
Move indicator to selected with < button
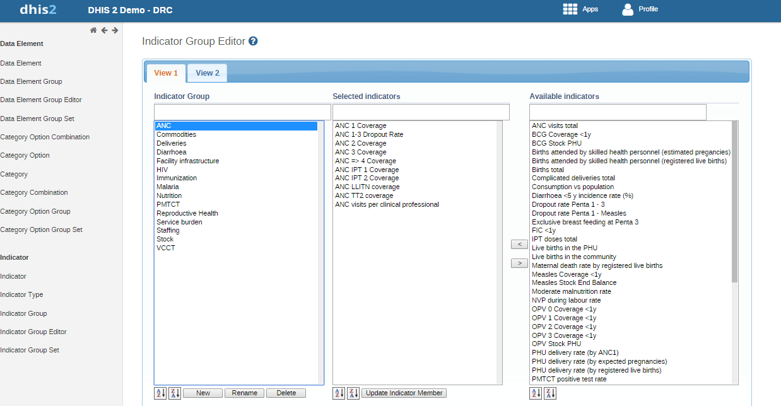(x=519, y=245)
